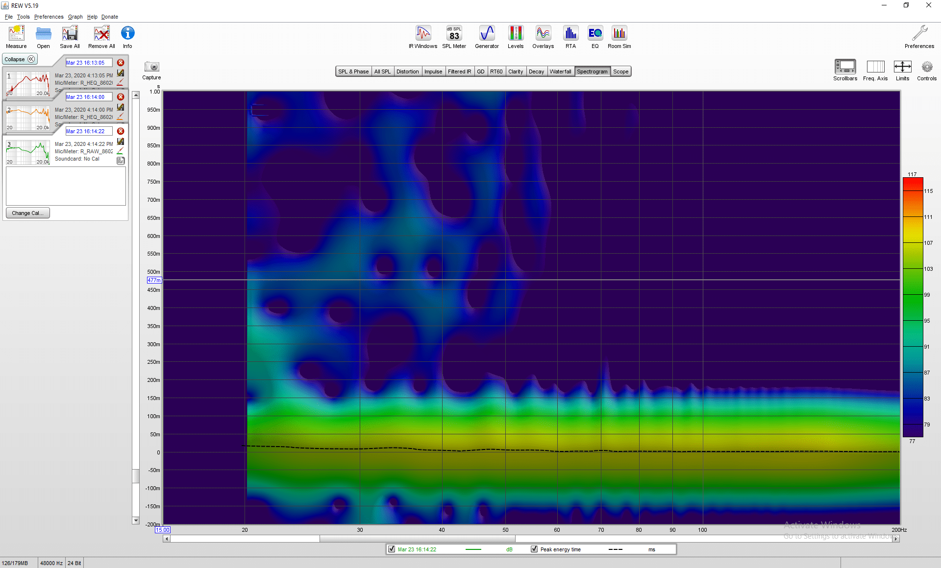
Task: Change trace colour of measurement 1
Action: (121, 82)
